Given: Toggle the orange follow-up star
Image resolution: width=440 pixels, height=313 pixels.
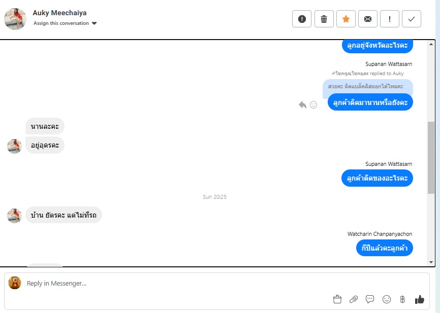Looking at the screenshot, I should (x=345, y=19).
